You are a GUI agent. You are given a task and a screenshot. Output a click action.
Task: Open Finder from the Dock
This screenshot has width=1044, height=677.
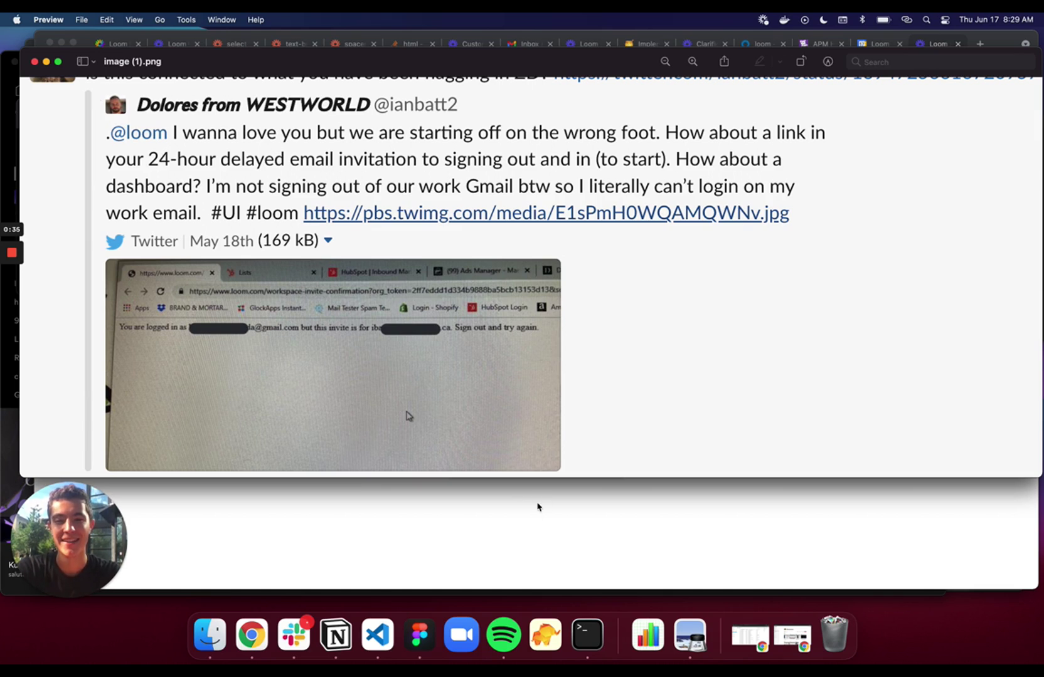(x=210, y=635)
